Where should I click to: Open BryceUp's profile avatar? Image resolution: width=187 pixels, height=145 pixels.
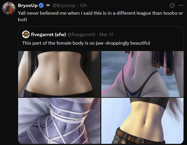(9, 9)
